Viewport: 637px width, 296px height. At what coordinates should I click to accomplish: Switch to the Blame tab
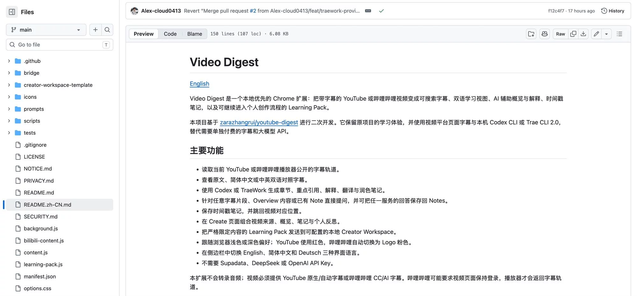click(195, 34)
